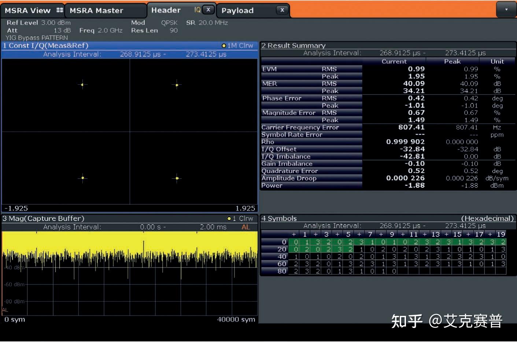Click the 1 Clrw trace label
This screenshot has width=517, height=343.
(x=244, y=218)
